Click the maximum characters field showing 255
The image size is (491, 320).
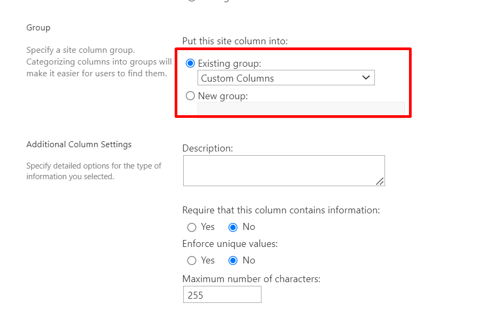tap(222, 294)
